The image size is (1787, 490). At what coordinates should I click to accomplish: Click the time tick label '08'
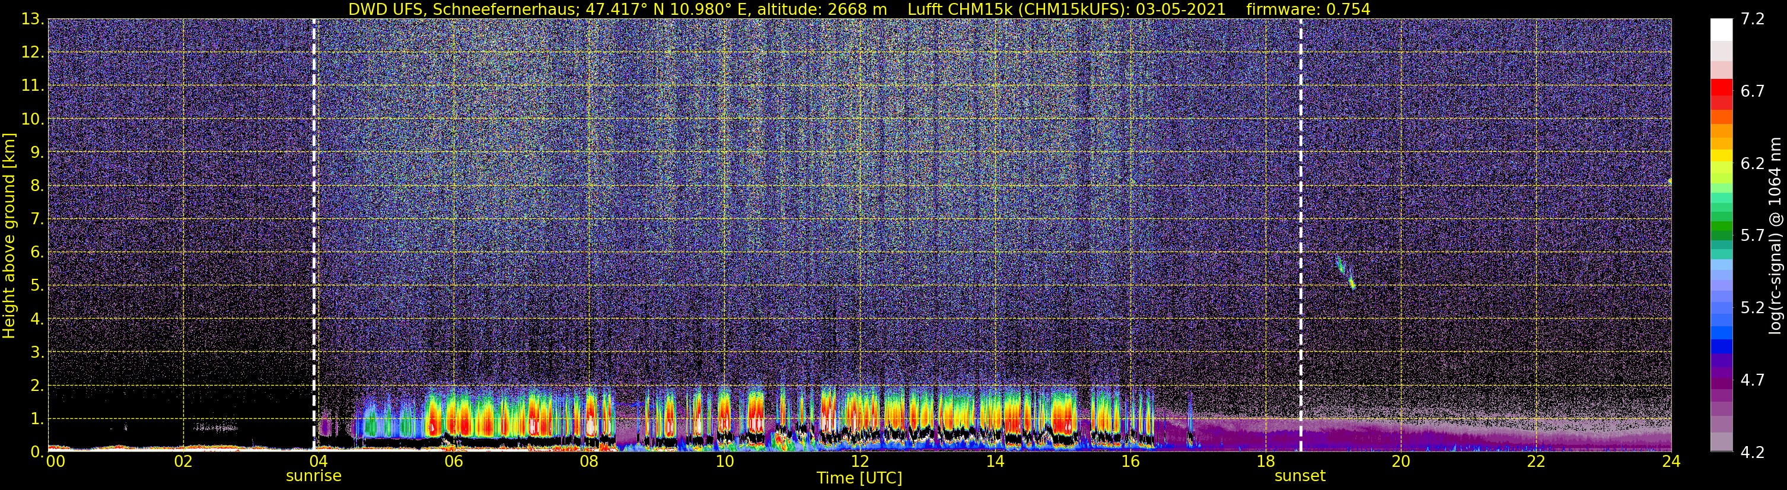(589, 462)
